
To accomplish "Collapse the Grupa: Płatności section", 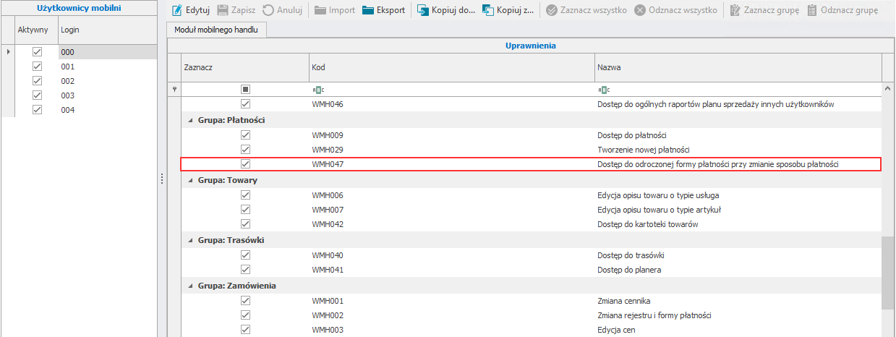I will (x=190, y=120).
